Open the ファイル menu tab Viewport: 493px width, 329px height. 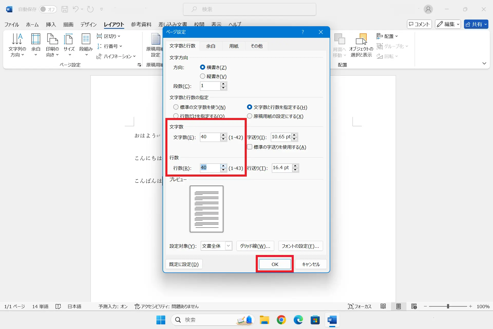12,24
